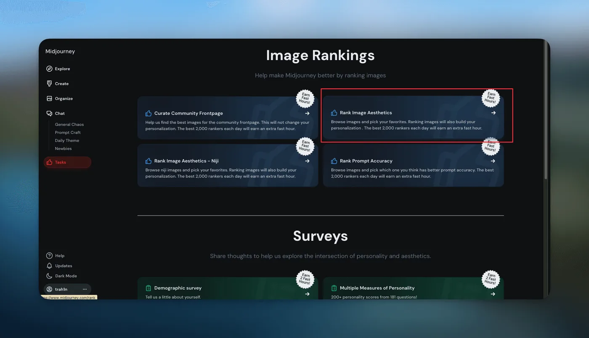Click '200+ personality scores from 181 questions!' text
The image size is (589, 338).
[x=374, y=297]
